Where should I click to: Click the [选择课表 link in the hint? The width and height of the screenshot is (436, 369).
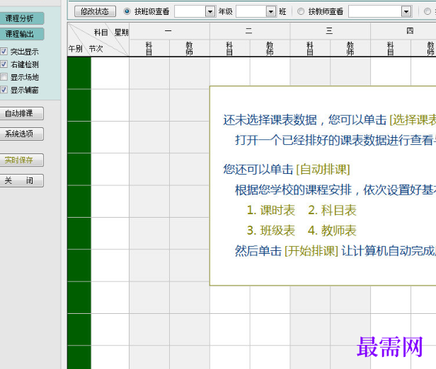click(x=413, y=120)
